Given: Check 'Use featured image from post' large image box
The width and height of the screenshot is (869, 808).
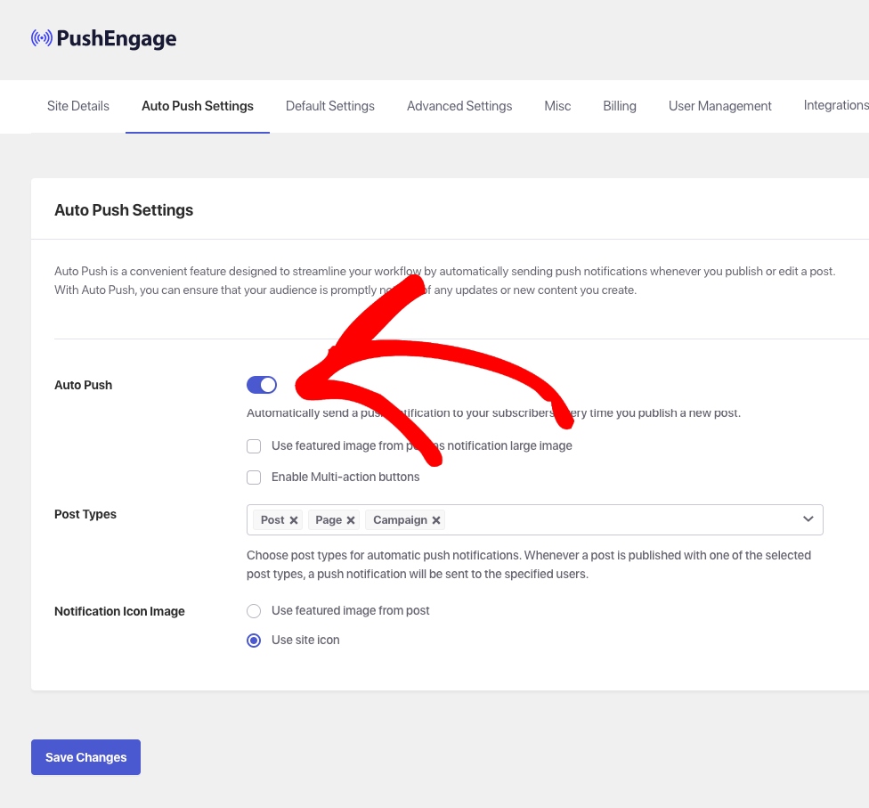Looking at the screenshot, I should coord(254,446).
